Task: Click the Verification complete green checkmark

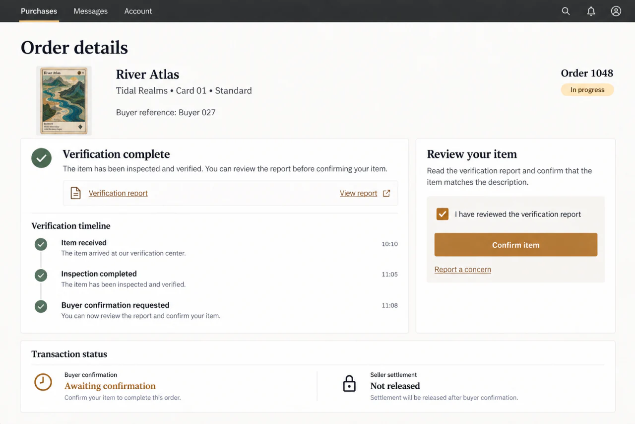Action: point(41,158)
